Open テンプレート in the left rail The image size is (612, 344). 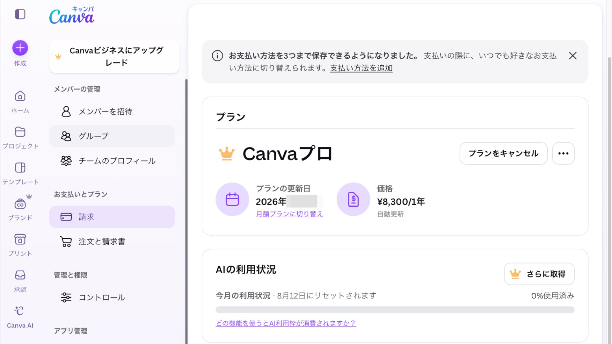(20, 173)
